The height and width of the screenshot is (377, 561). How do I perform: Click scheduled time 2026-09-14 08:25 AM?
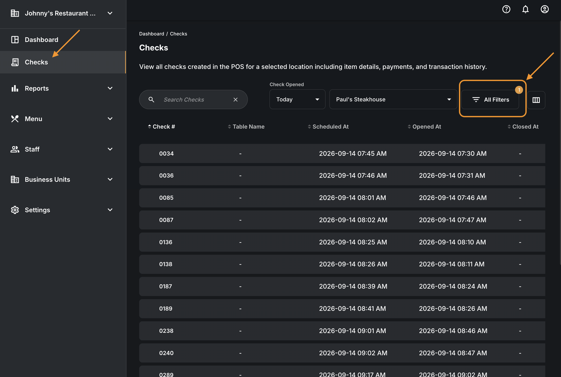click(353, 242)
